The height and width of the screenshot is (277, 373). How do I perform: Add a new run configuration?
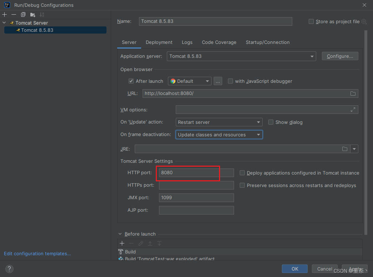click(5, 15)
